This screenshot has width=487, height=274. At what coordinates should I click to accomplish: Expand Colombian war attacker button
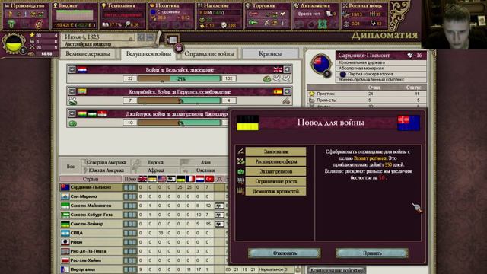[72, 91]
